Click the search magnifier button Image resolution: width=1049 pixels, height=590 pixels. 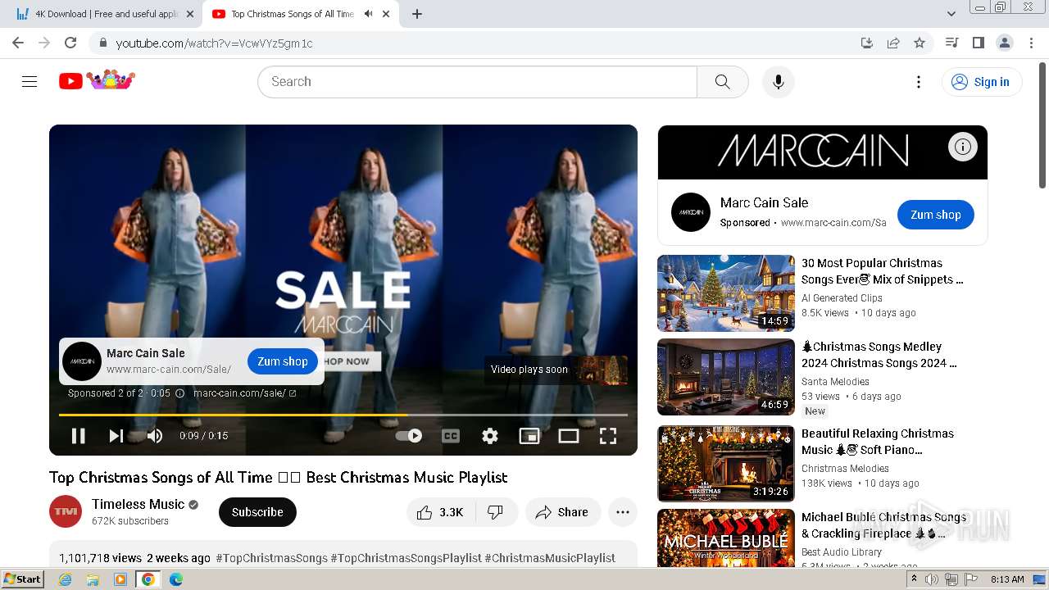722,81
